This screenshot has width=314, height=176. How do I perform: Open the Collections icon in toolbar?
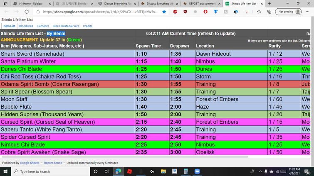click(269, 12)
